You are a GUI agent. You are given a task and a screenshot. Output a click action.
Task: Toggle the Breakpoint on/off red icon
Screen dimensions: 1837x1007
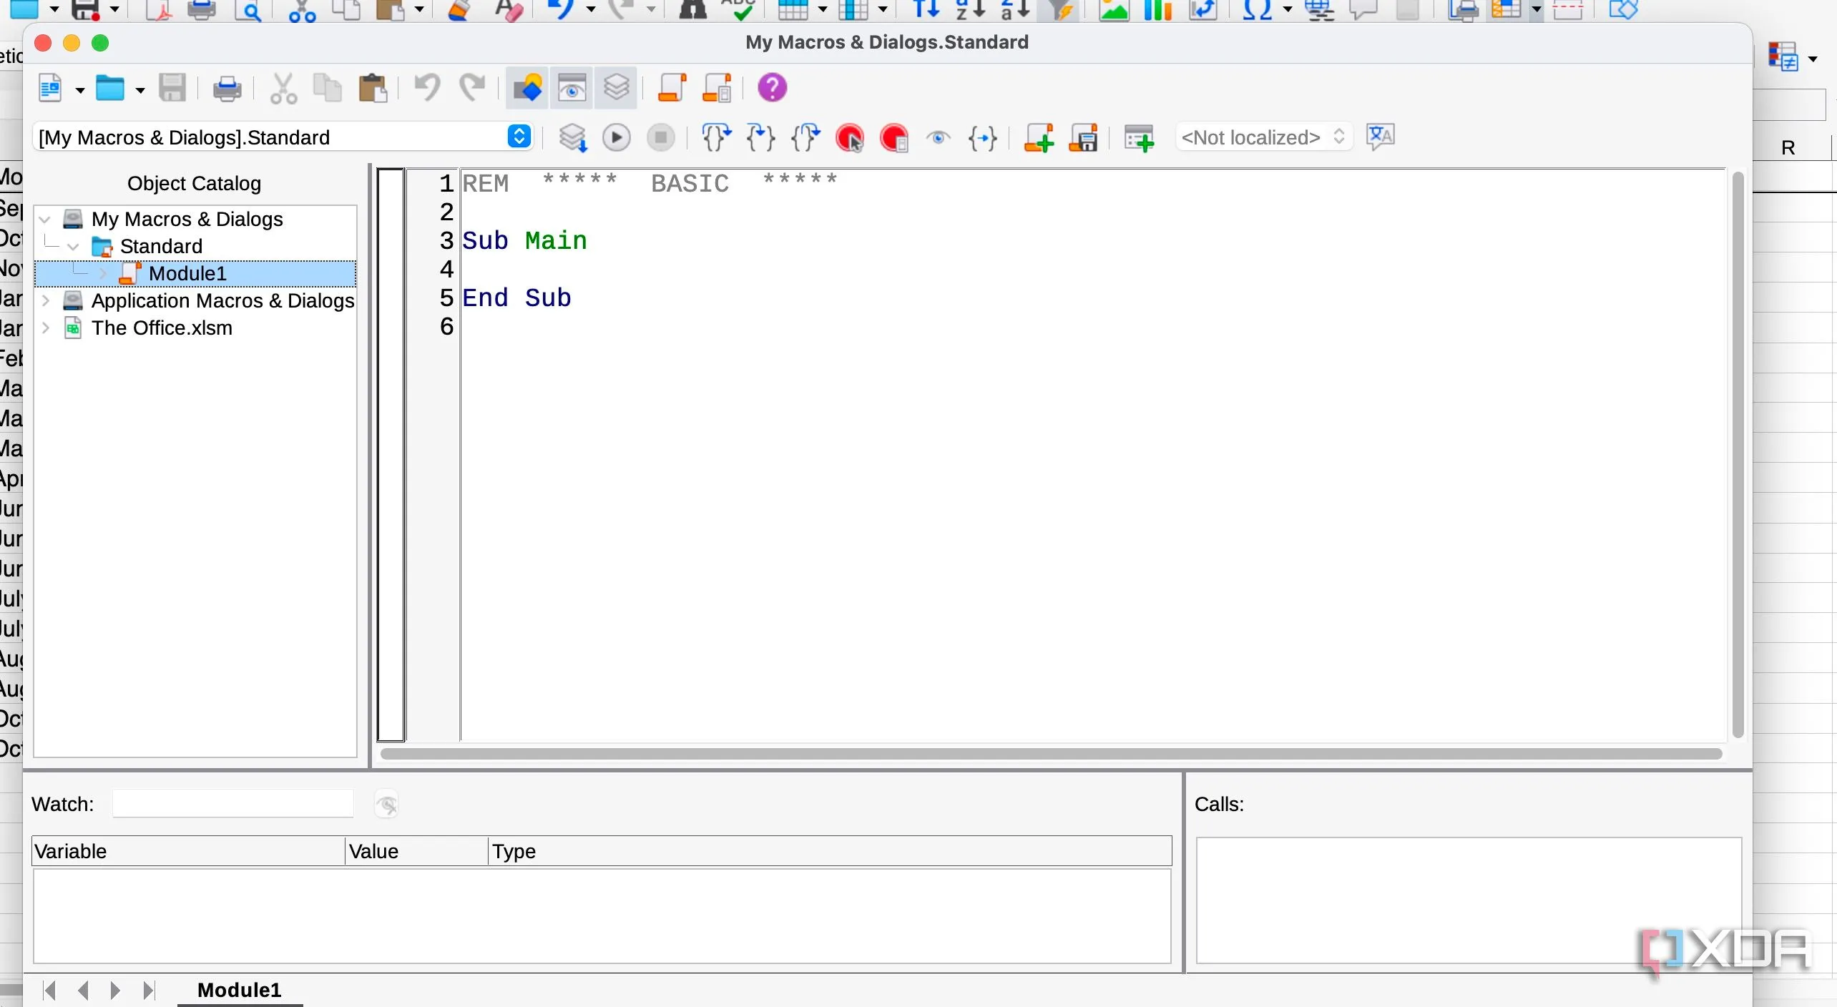coord(850,137)
